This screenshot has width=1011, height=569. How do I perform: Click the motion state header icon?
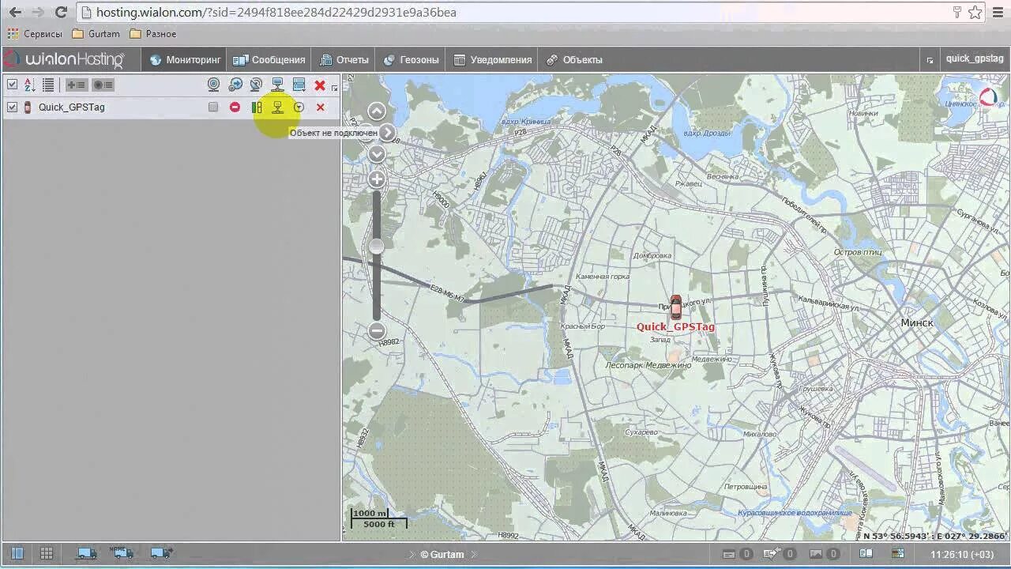(x=235, y=85)
